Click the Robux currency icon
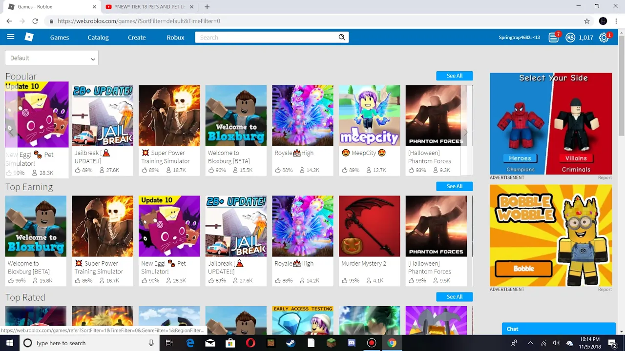Viewport: 625px width, 351px height. [x=570, y=38]
